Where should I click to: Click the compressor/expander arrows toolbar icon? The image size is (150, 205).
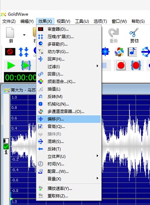(x=24, y=52)
